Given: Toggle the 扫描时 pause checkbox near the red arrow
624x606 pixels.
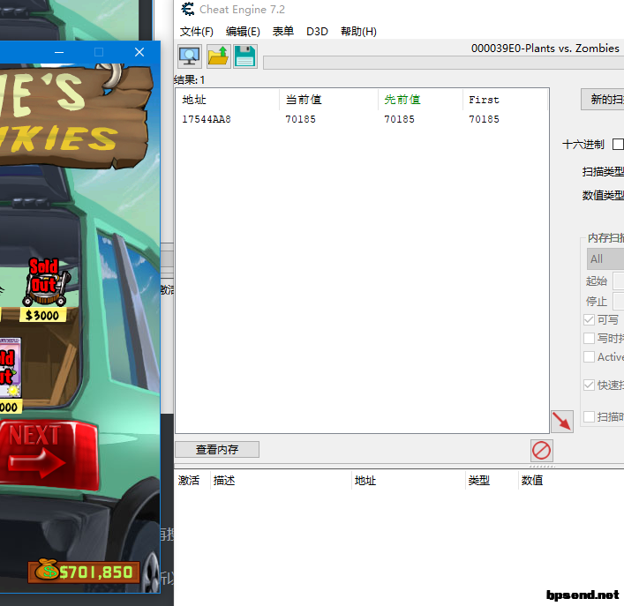Looking at the screenshot, I should (589, 416).
